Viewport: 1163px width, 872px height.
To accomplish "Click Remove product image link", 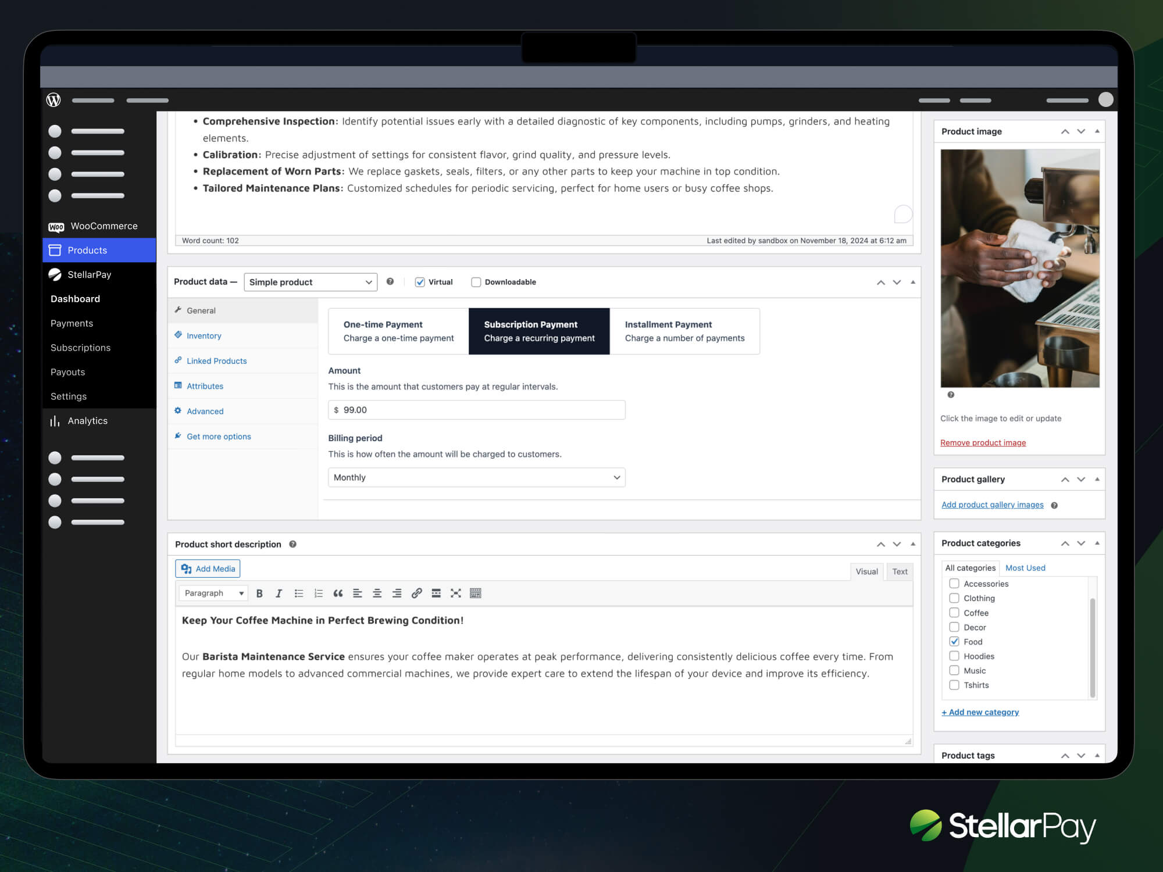I will pos(983,443).
